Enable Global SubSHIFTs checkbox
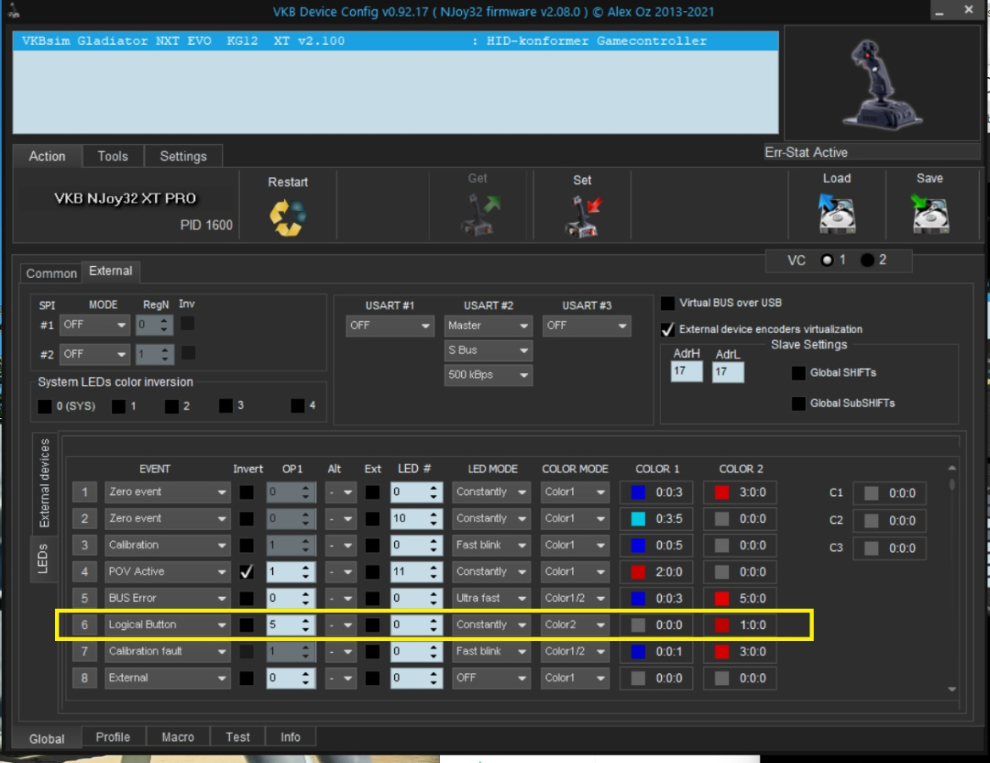990x763 pixels. (798, 403)
